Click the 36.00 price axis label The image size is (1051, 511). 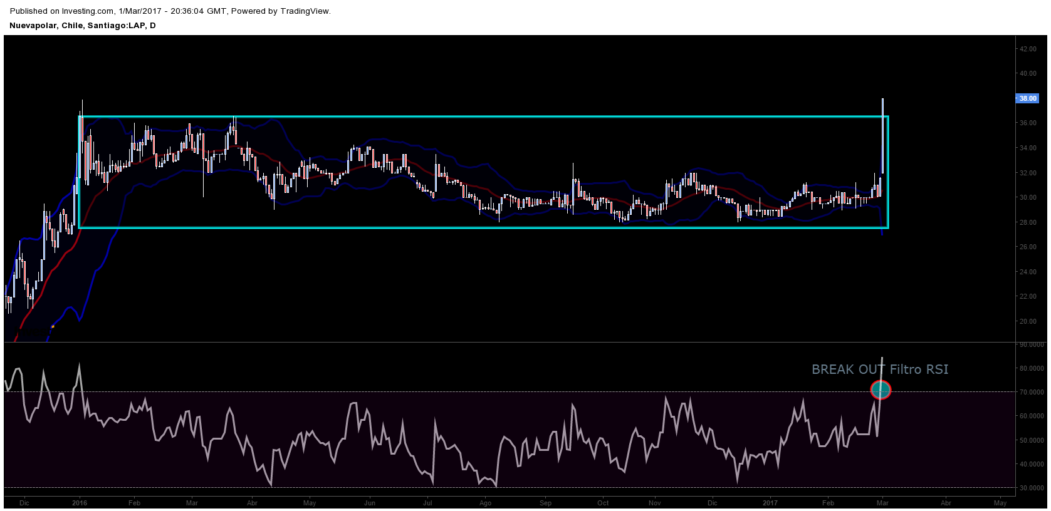pyautogui.click(x=1028, y=123)
